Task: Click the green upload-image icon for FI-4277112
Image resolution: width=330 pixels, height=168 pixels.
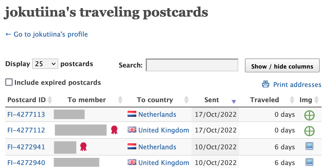Action: [309, 131]
